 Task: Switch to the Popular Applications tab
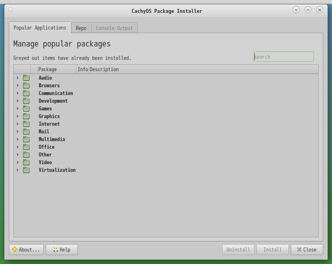(x=40, y=28)
